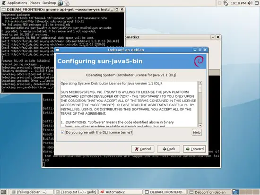Click the license scrollbar thumb
Image resolution: width=260 pixels, height=195 pixels.
pyautogui.click(x=200, y=88)
